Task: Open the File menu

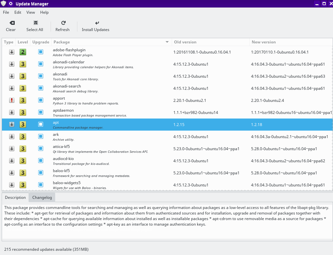Action: tap(6, 12)
